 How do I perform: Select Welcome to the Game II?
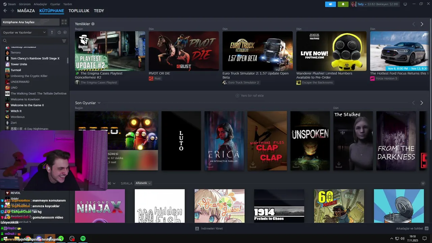[x=27, y=105]
